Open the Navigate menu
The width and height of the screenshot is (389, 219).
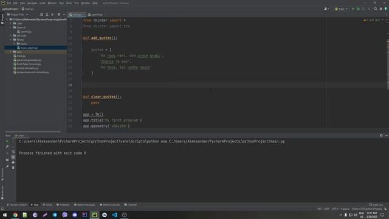coord(32,3)
